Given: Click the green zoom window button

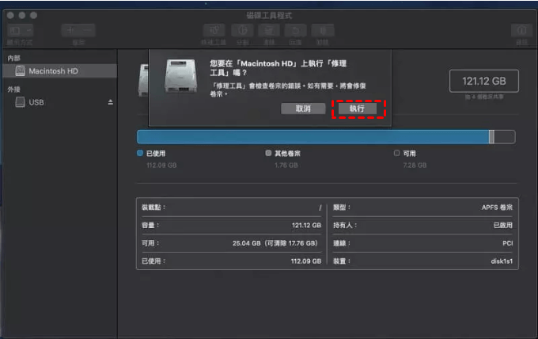Looking at the screenshot, I should coord(33,16).
